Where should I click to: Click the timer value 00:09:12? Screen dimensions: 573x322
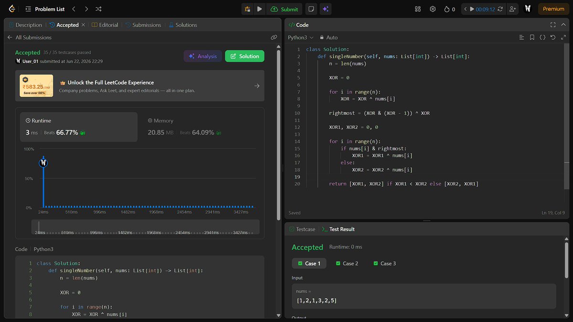tap(486, 9)
